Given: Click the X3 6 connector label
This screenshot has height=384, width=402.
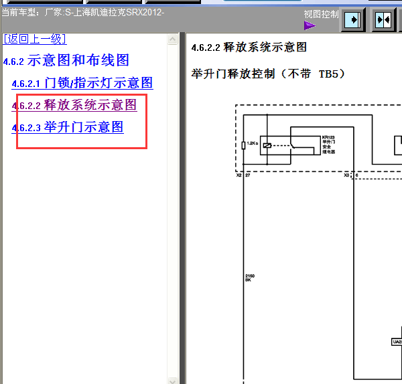Looking at the screenshot, I should point(350,175).
